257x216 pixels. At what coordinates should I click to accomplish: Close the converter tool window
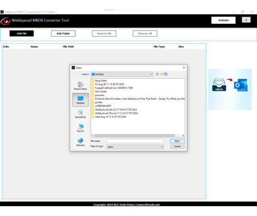tap(252, 11)
